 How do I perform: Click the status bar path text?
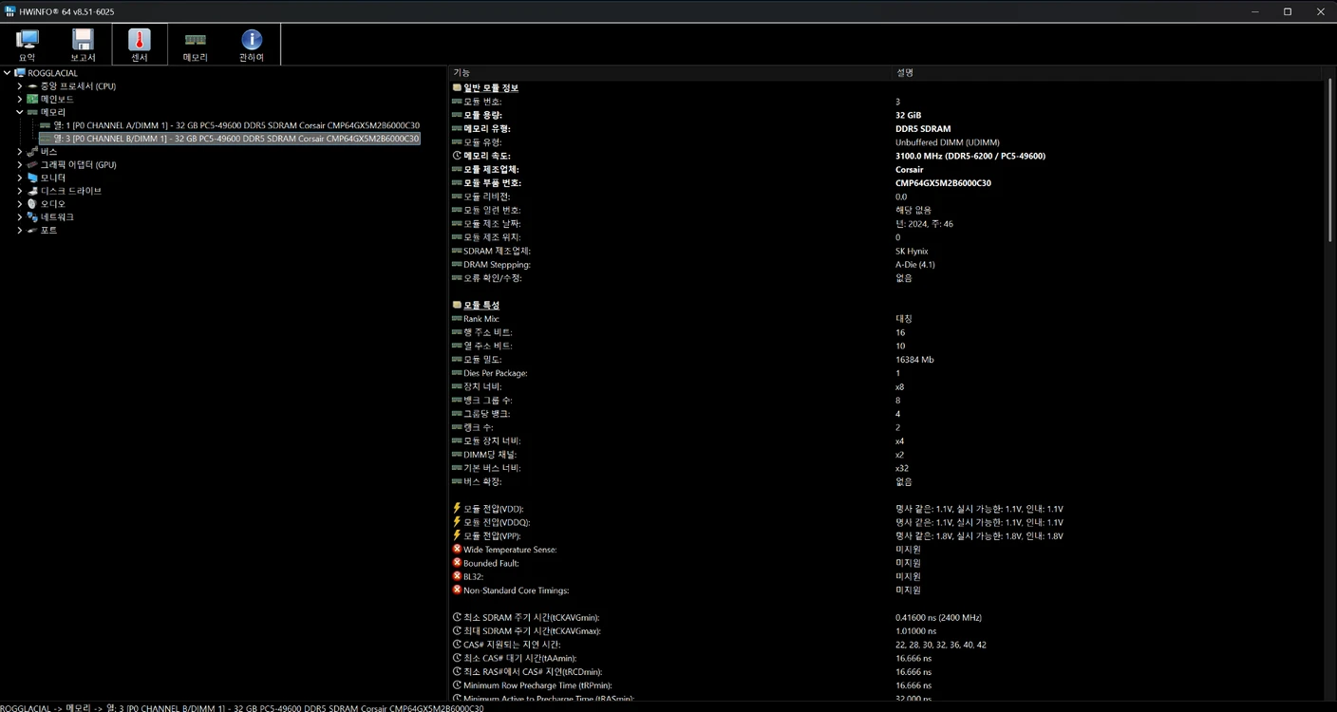coord(242,707)
